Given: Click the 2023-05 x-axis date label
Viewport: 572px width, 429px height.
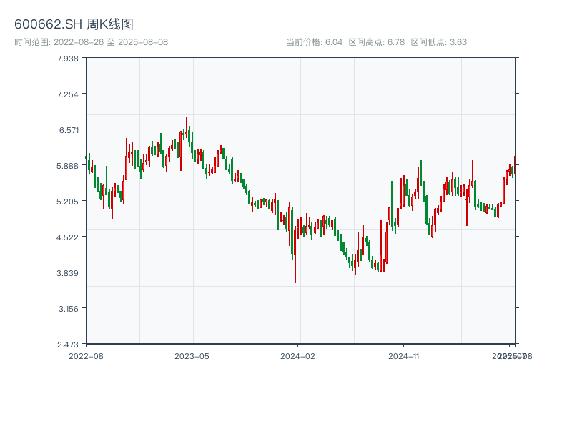Looking at the screenshot, I should (x=192, y=355).
